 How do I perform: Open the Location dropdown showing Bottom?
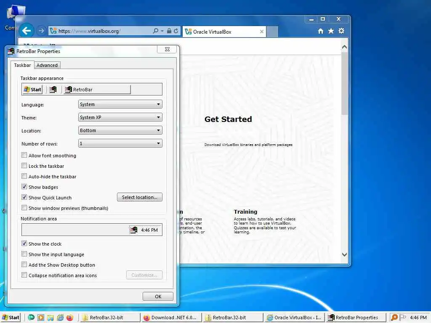click(x=120, y=130)
